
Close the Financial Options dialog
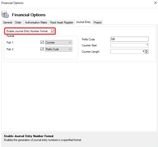click(x=155, y=3)
